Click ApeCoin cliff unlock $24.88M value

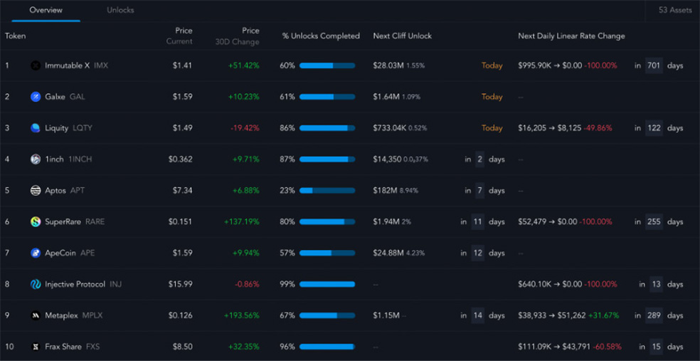[x=388, y=253]
